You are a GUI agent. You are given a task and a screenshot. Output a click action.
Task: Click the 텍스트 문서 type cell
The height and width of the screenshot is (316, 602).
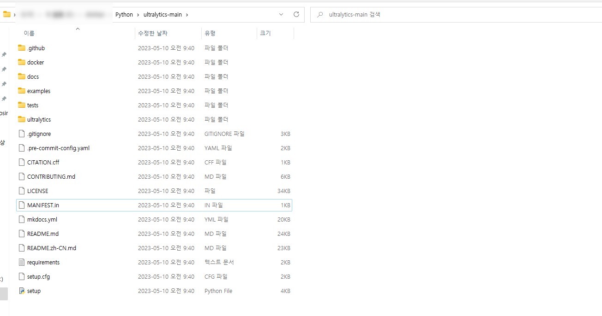[x=219, y=262]
